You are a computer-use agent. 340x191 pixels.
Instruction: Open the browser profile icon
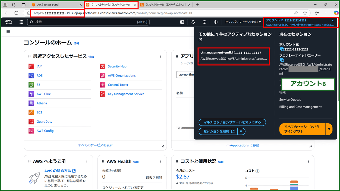[5, 5]
